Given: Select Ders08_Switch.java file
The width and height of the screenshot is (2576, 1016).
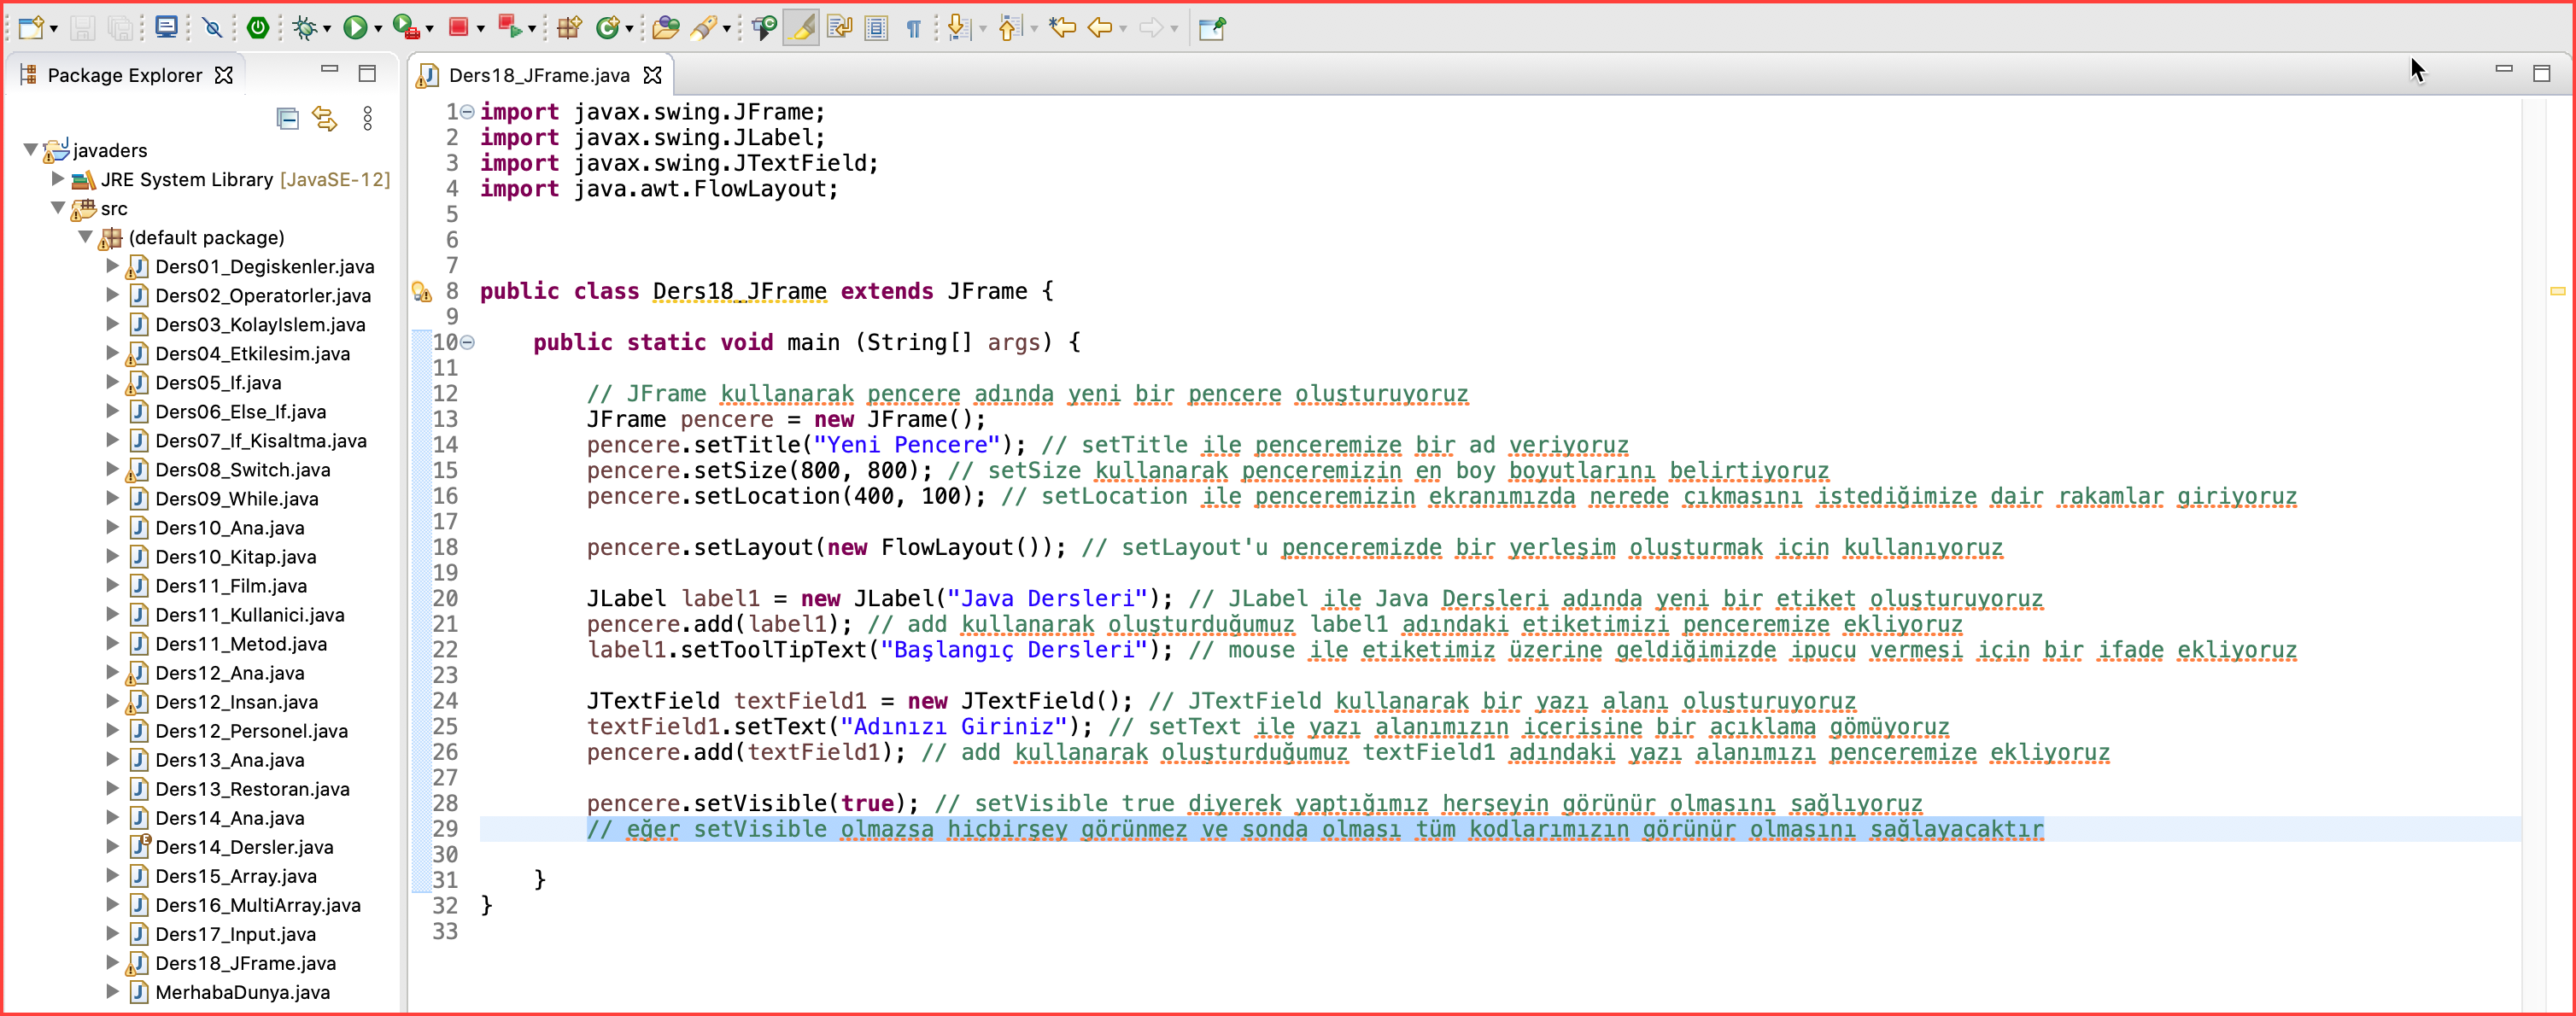Looking at the screenshot, I should (242, 469).
